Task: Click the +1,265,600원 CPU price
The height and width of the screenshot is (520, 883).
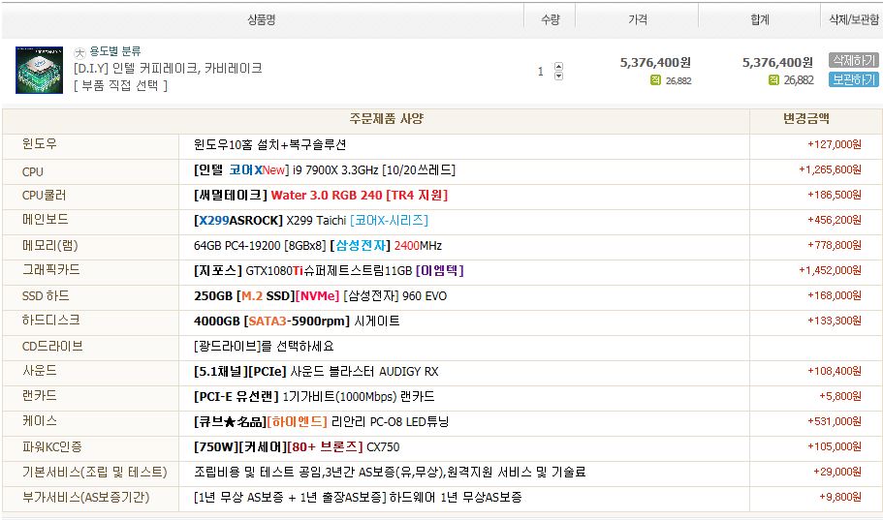Action: 830,169
